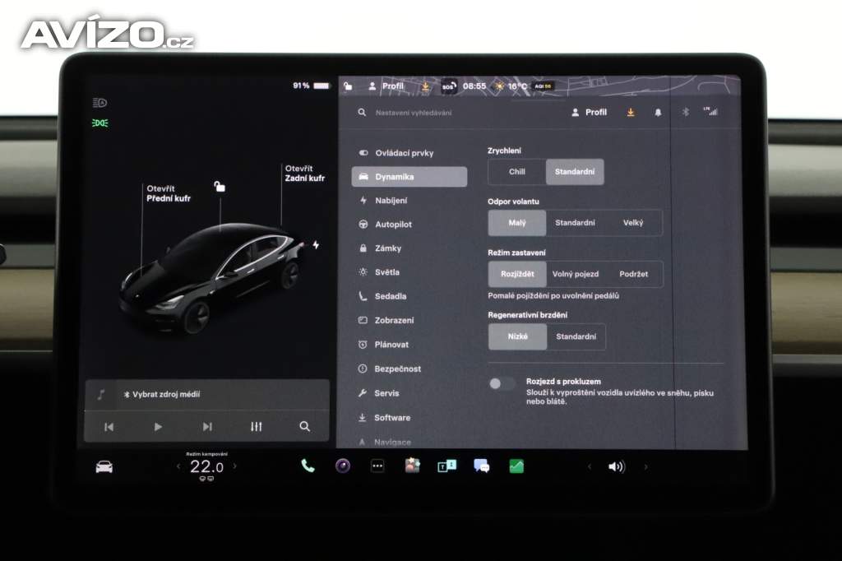The width and height of the screenshot is (842, 561).
Task: Click the media search magnifier icon
Action: 304,427
